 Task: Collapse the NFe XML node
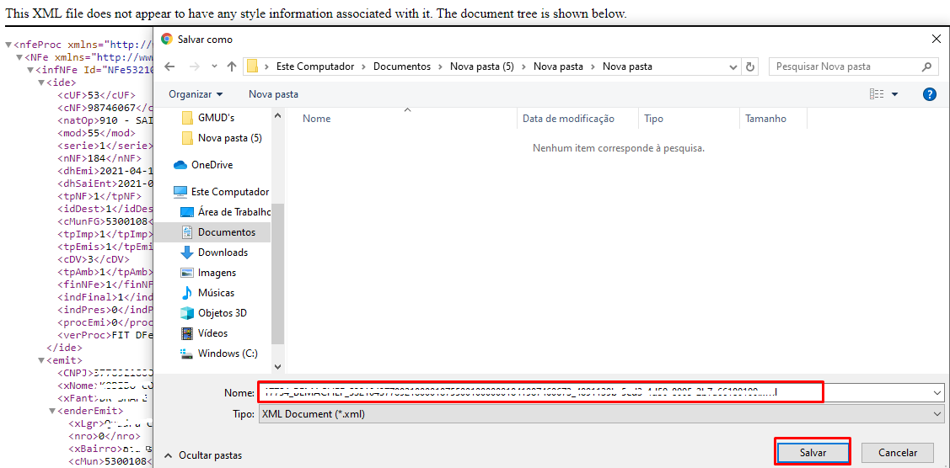[x=19, y=57]
